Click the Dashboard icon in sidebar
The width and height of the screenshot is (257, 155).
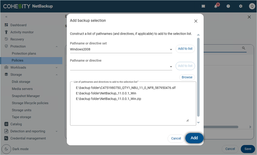[x=6, y=25]
